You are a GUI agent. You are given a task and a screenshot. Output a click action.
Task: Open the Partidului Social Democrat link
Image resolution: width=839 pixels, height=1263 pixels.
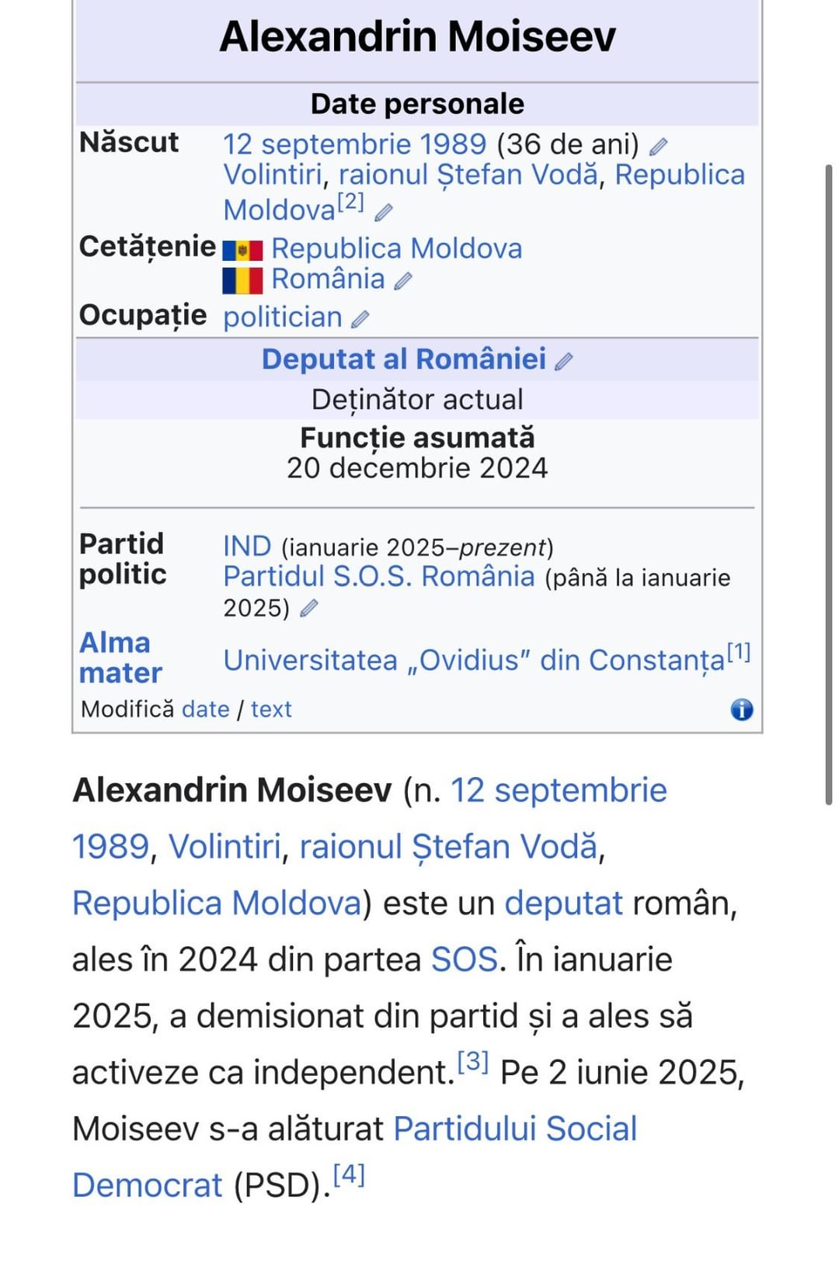click(x=514, y=1129)
